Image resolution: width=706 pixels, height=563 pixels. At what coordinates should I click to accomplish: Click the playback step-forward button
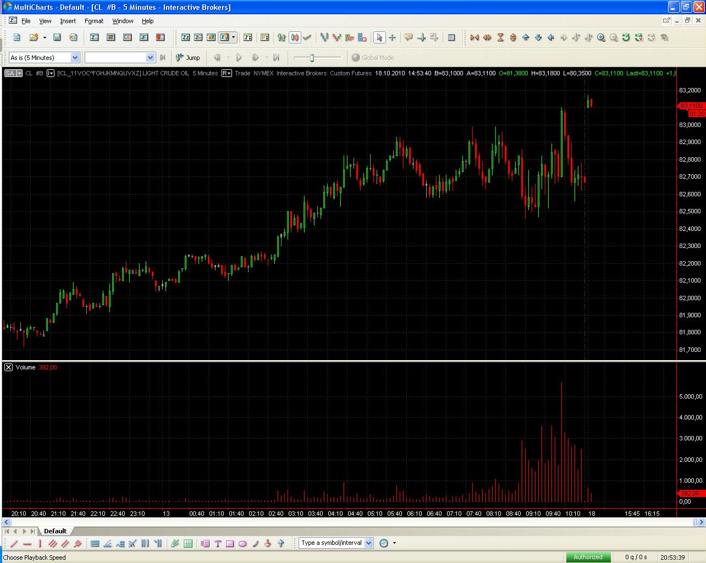(x=255, y=57)
